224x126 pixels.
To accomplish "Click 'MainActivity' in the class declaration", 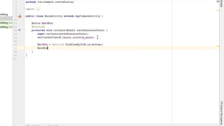I will pyautogui.click(x=54, y=16).
